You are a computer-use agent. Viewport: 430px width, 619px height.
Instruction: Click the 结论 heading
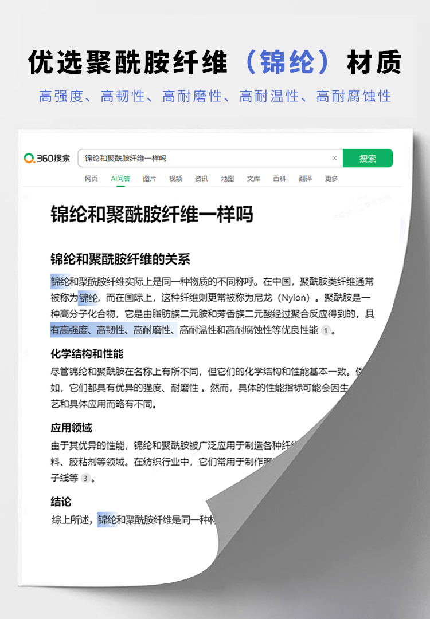(x=61, y=502)
